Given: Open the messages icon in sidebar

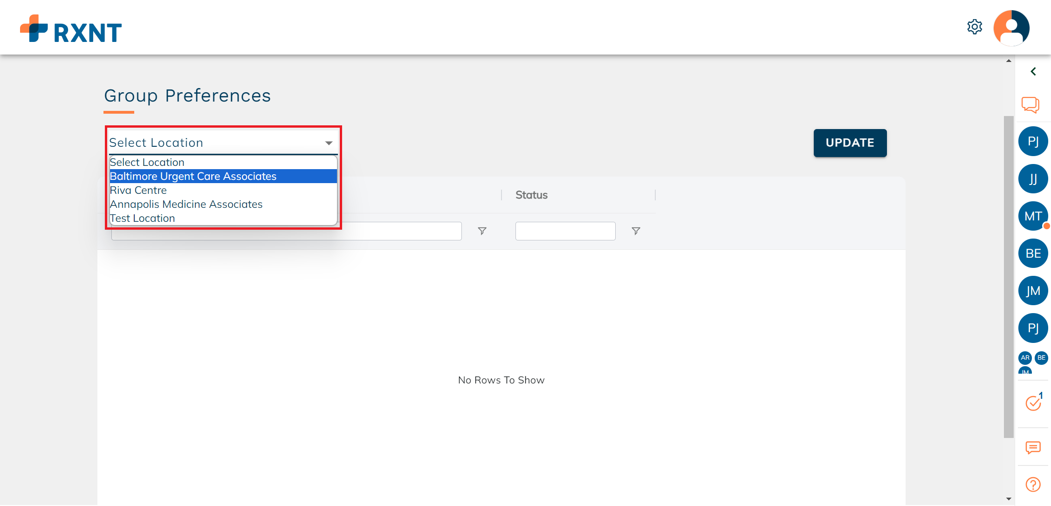Looking at the screenshot, I should click(x=1033, y=448).
